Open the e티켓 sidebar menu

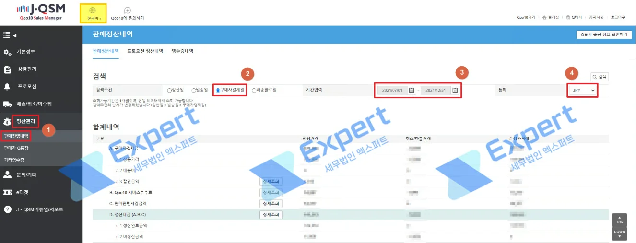click(x=24, y=192)
